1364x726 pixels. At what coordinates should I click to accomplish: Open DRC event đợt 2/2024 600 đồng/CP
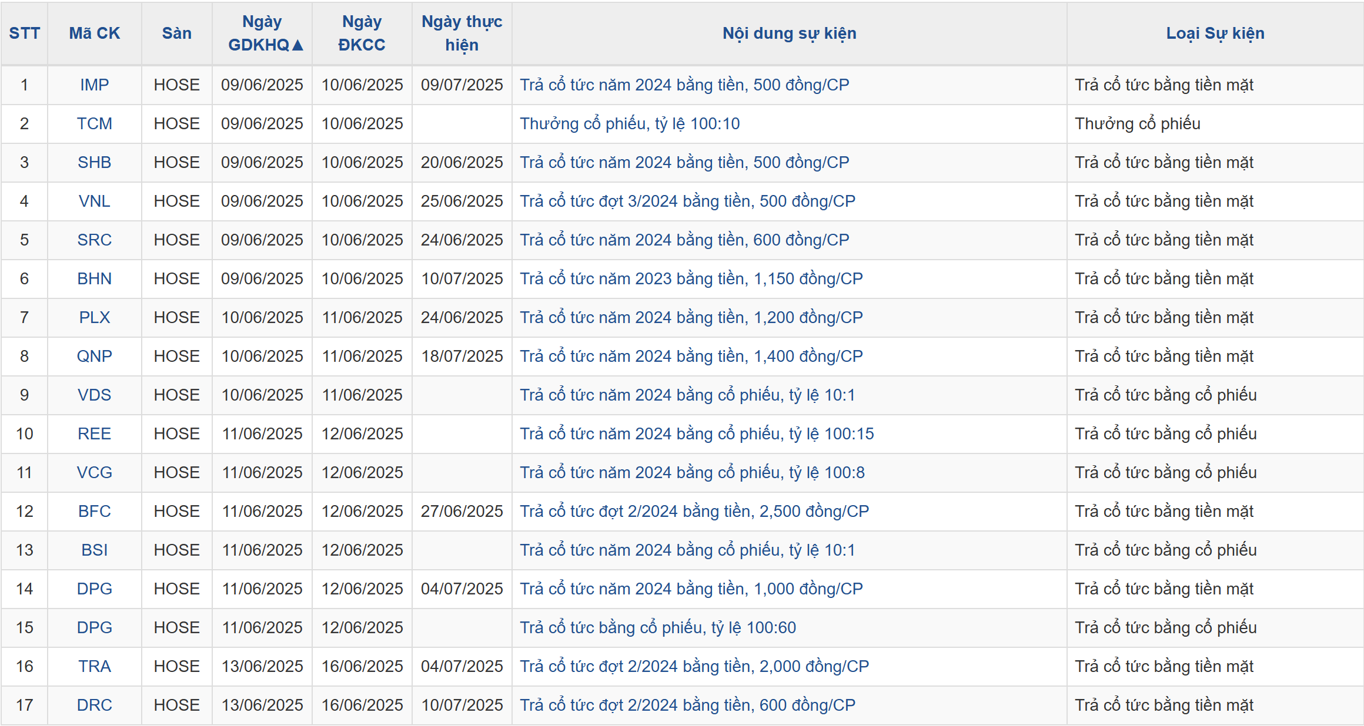(x=687, y=705)
